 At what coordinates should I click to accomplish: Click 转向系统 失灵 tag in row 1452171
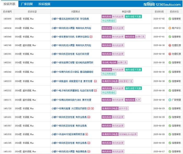pos(133,100)
